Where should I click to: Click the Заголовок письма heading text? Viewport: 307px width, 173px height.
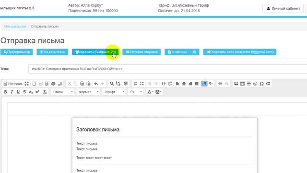[98, 129]
